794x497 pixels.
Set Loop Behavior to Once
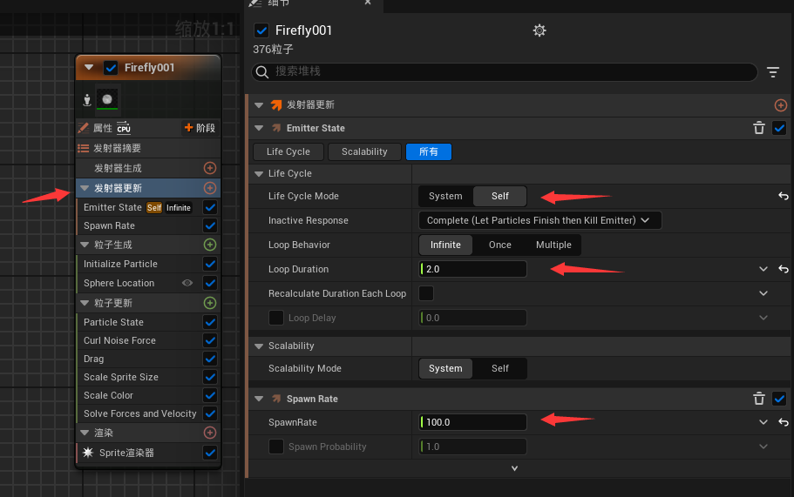click(499, 245)
